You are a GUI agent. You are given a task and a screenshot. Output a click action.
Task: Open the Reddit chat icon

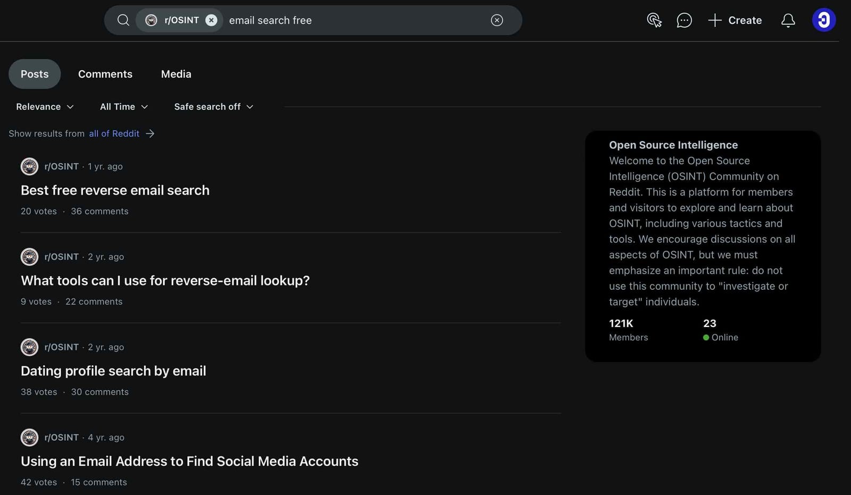[x=684, y=20]
